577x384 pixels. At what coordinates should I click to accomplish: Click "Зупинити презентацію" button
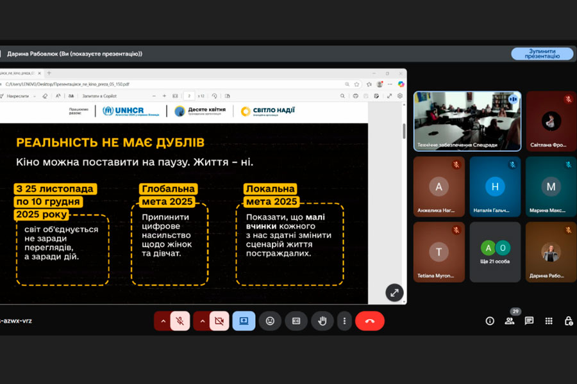tap(542, 54)
